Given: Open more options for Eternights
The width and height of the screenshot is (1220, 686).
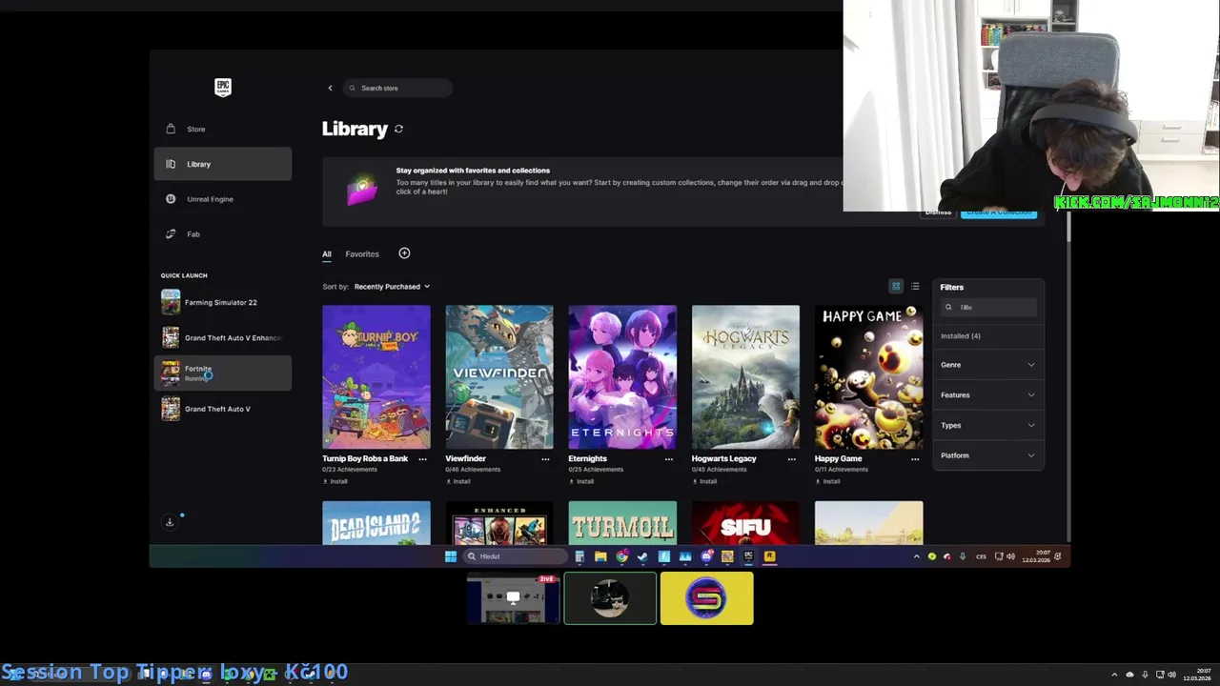Looking at the screenshot, I should point(668,459).
